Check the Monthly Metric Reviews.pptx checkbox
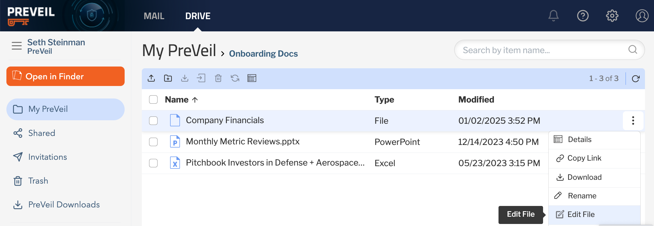654x226 pixels. [153, 142]
